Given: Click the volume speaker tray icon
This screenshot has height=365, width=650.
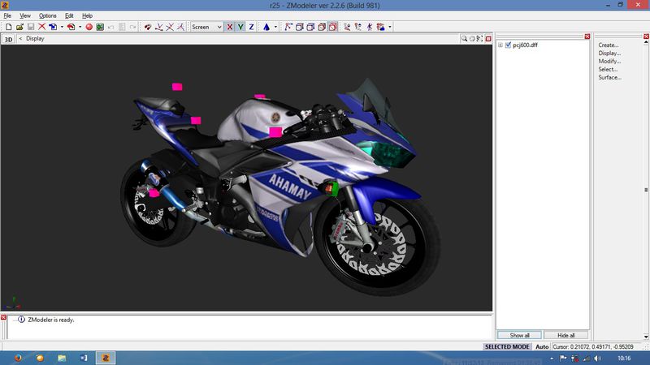Looking at the screenshot, I should 597,359.
